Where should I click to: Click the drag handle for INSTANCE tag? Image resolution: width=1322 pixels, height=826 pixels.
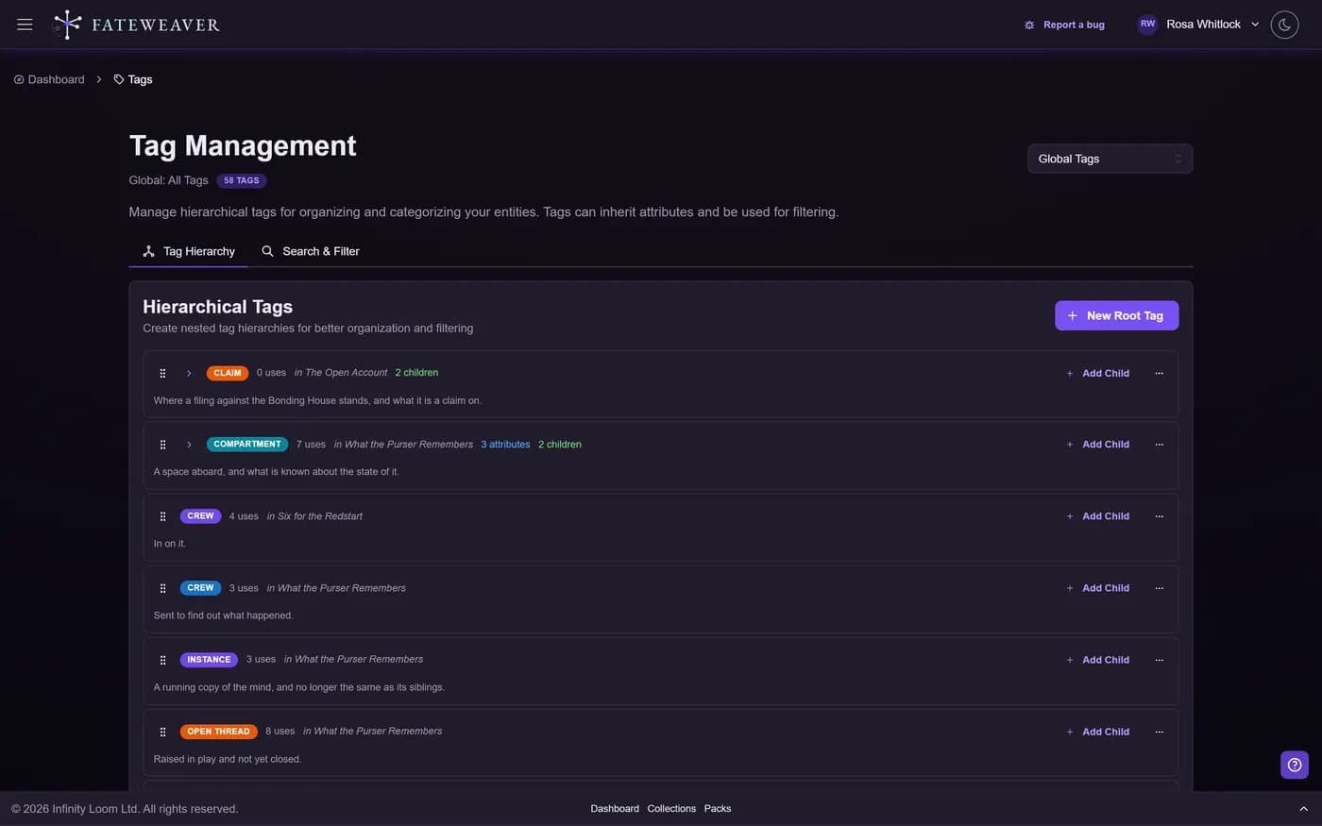[162, 660]
